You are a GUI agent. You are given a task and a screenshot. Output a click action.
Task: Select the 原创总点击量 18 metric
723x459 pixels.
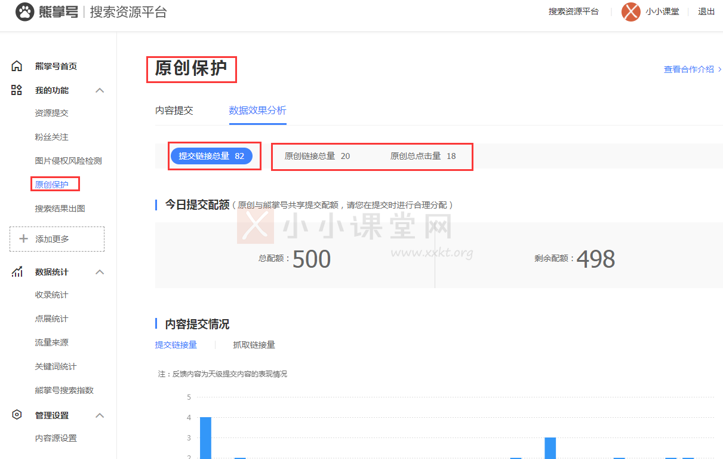pos(423,156)
